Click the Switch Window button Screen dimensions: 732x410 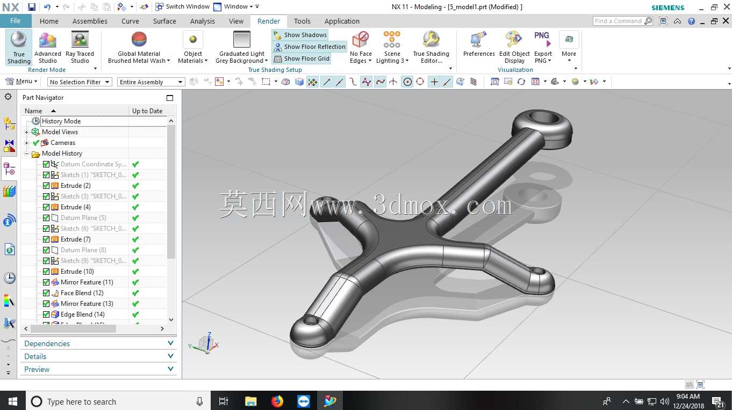[182, 7]
